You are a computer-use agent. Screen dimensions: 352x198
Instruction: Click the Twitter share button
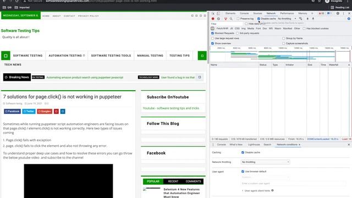29,111
